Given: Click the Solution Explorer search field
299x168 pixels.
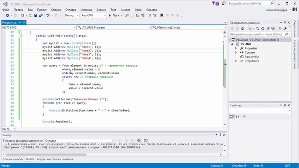Looking at the screenshot, I should pyautogui.click(x=256, y=34).
